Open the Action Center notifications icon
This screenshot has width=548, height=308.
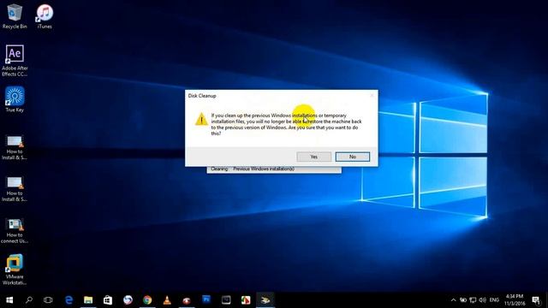pos(536,300)
